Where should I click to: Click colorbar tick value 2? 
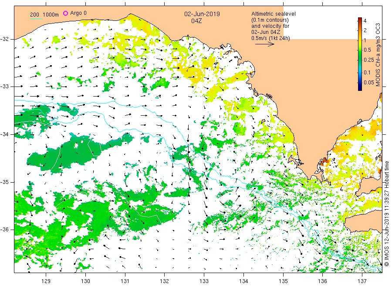pos(365,30)
